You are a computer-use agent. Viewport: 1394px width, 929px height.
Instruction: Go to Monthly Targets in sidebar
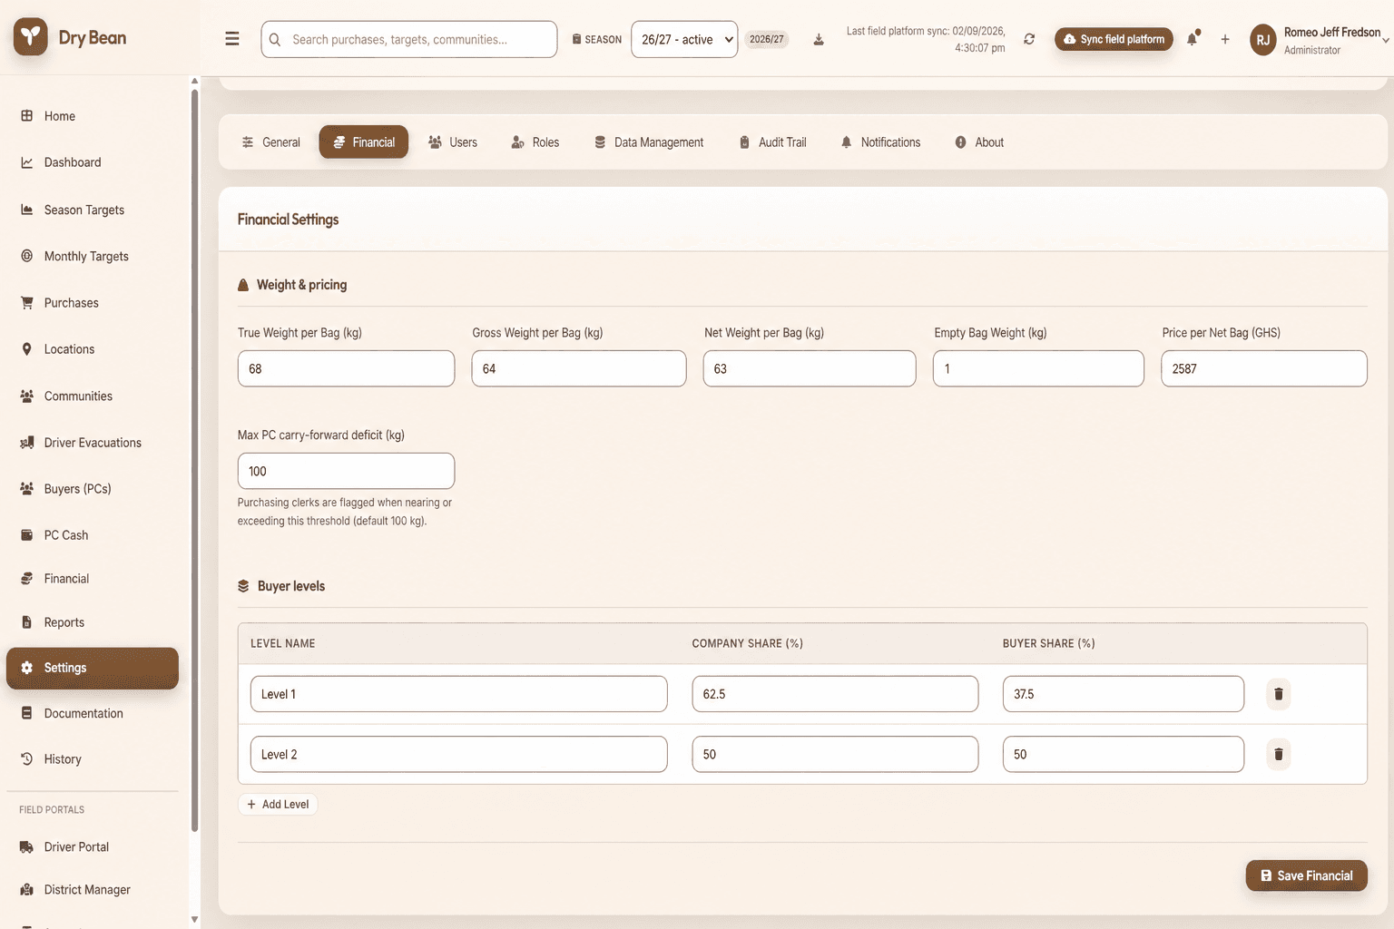click(x=93, y=256)
